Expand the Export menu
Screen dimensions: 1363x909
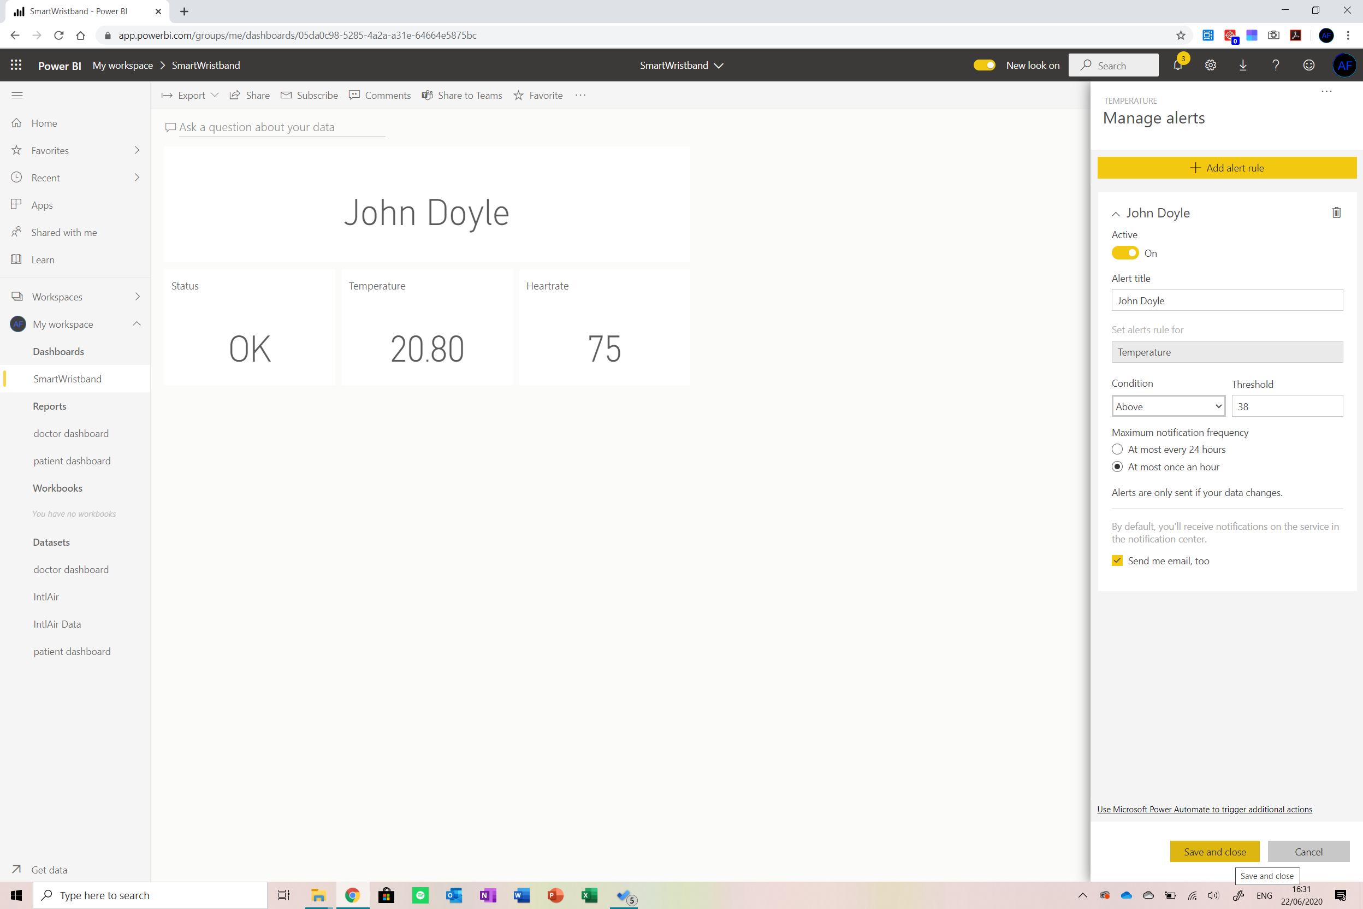click(x=191, y=96)
